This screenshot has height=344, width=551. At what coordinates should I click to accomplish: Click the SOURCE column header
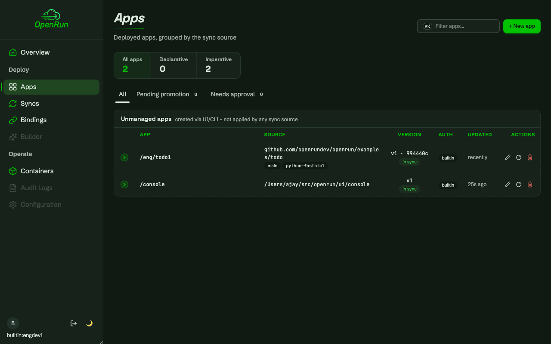[x=275, y=135]
